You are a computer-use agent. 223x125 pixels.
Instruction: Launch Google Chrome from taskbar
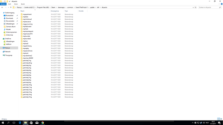(43, 123)
